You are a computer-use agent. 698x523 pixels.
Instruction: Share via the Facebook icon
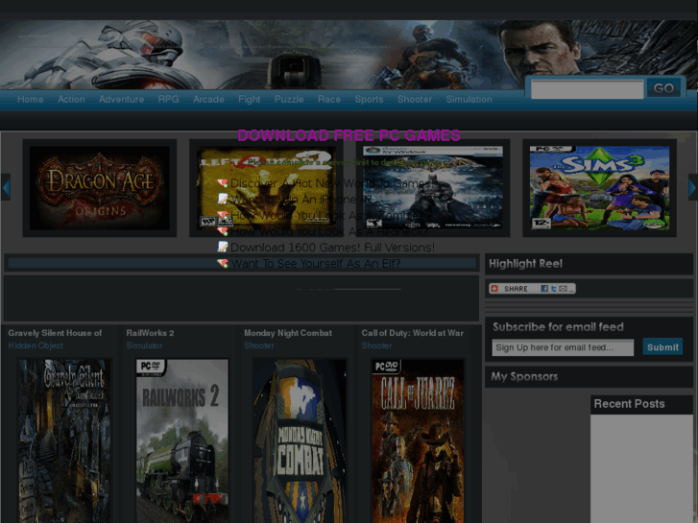[544, 289]
